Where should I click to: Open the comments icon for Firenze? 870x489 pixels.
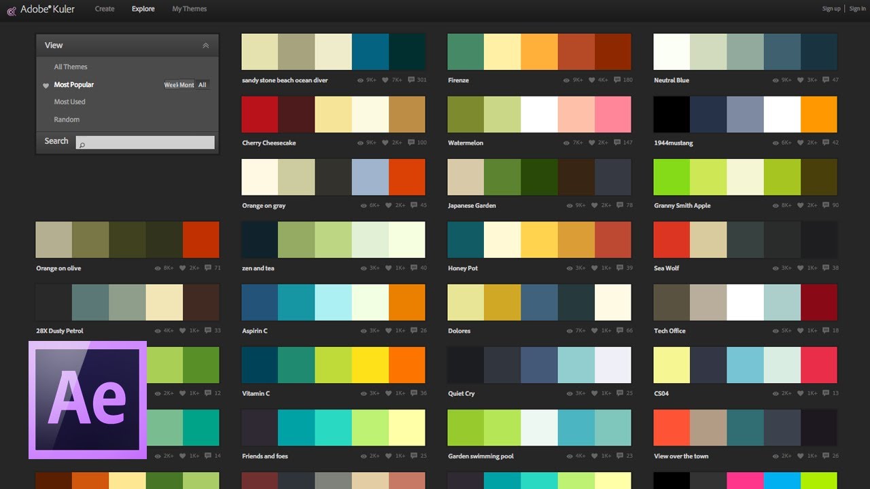point(617,80)
